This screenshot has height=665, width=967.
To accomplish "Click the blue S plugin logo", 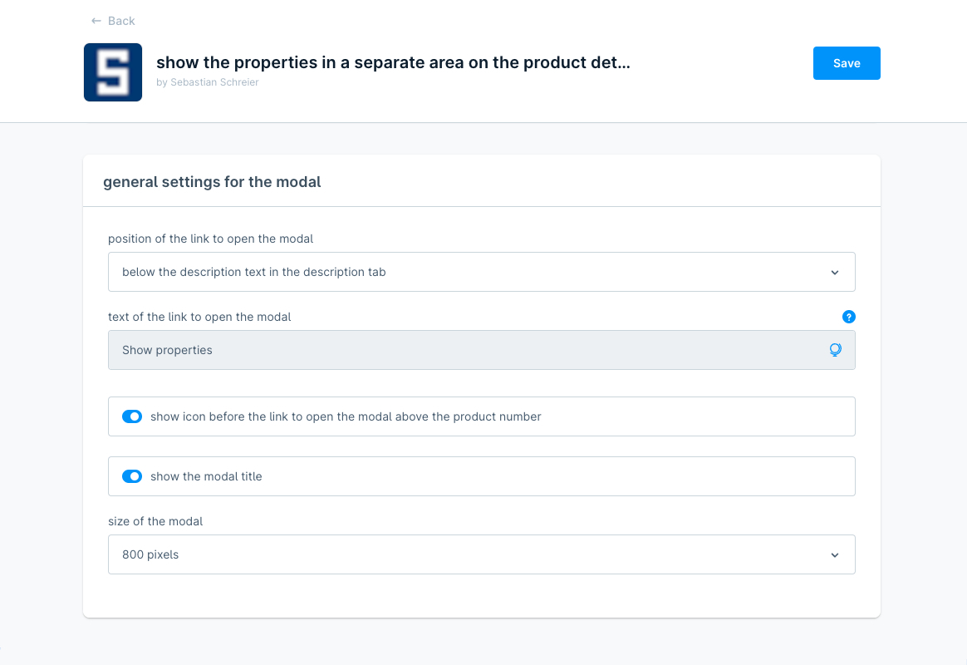I will tap(113, 72).
